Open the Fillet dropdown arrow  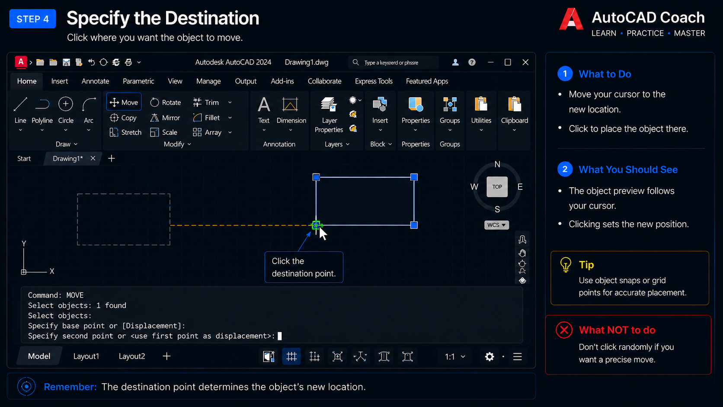pyautogui.click(x=230, y=118)
